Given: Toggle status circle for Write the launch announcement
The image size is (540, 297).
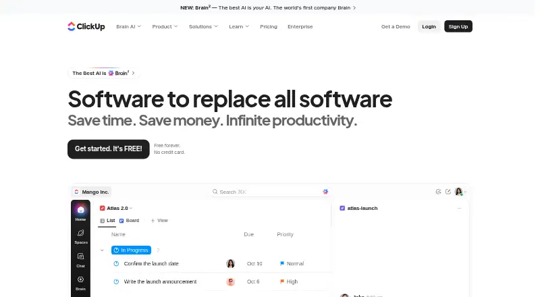Looking at the screenshot, I should tap(116, 281).
